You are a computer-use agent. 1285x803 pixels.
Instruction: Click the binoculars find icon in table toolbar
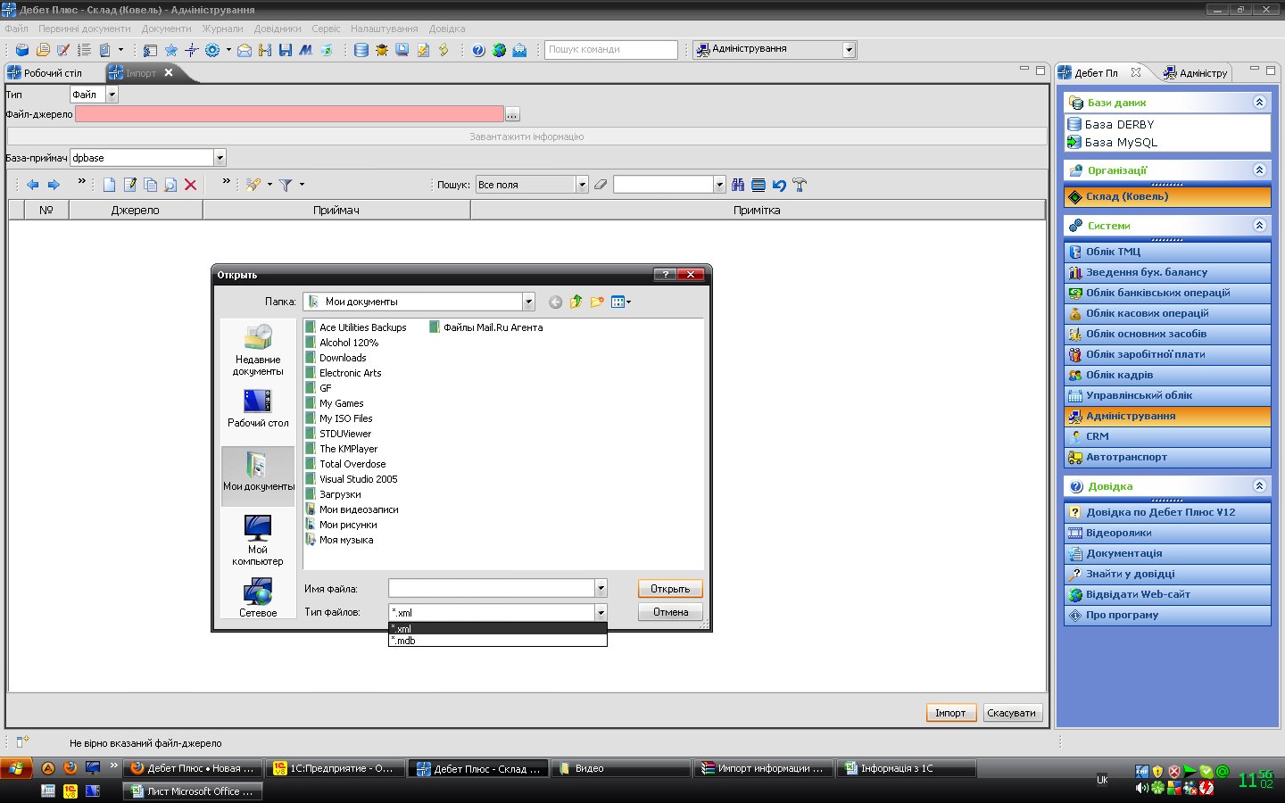tap(738, 185)
